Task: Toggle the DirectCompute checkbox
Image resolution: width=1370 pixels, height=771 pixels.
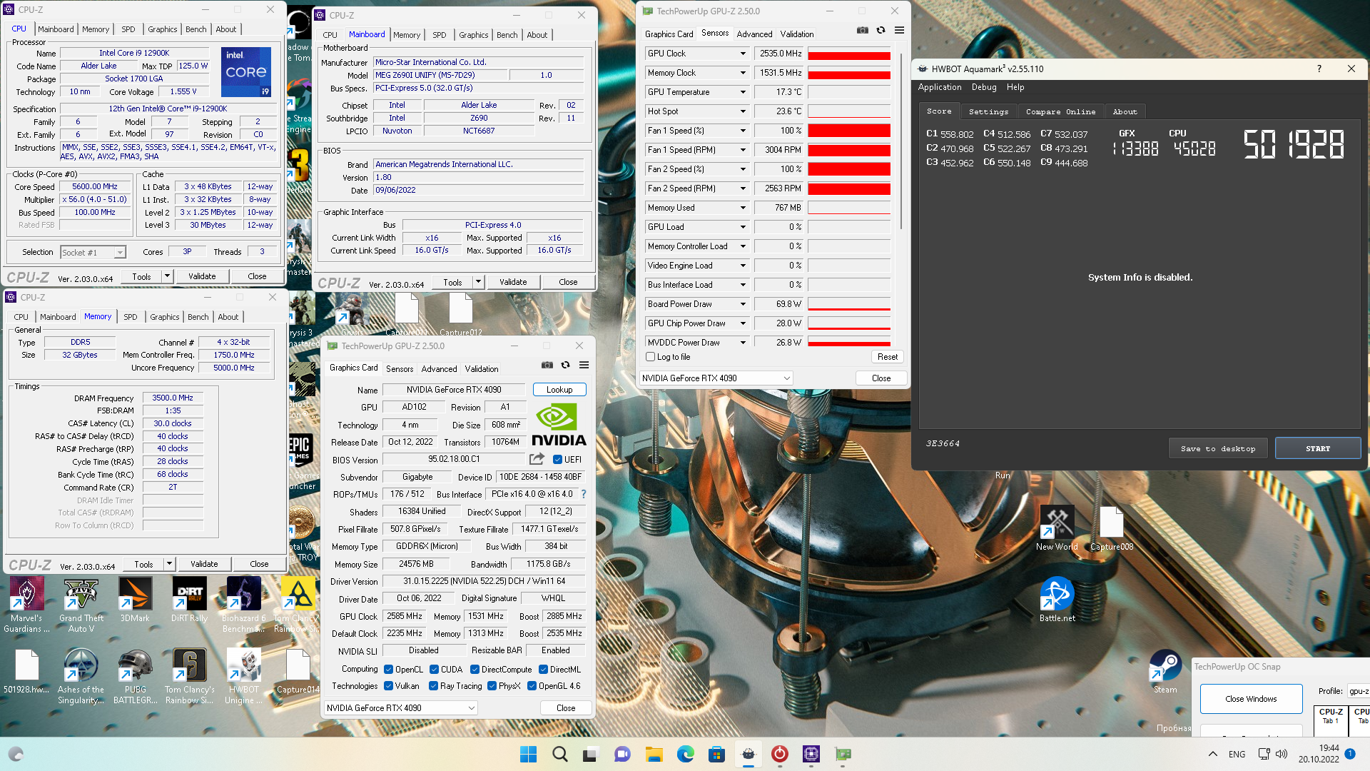Action: click(475, 670)
